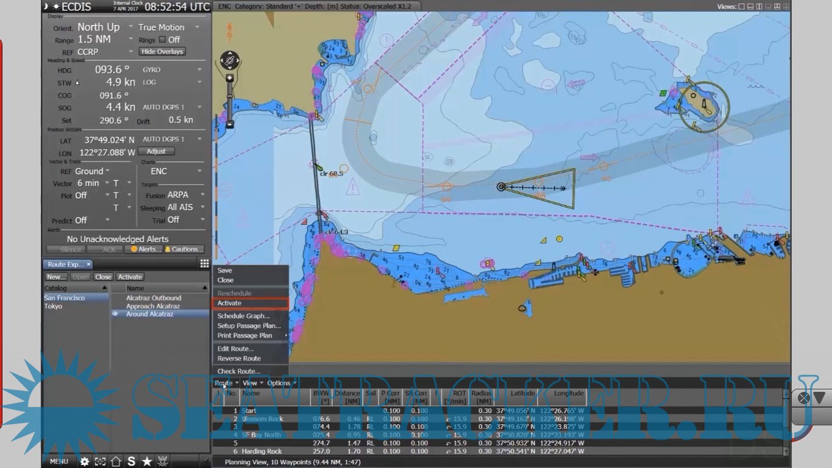Open the Orient North Up dropdown
The image size is (832, 468).
tap(130, 27)
